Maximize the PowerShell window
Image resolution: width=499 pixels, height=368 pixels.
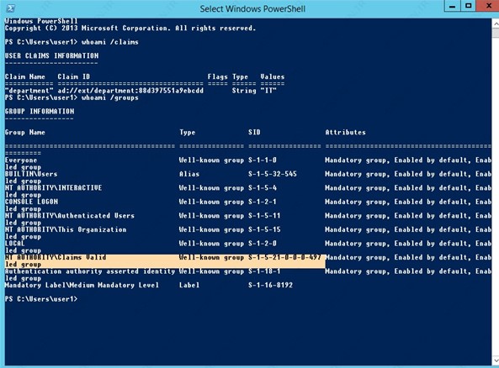pos(469,6)
